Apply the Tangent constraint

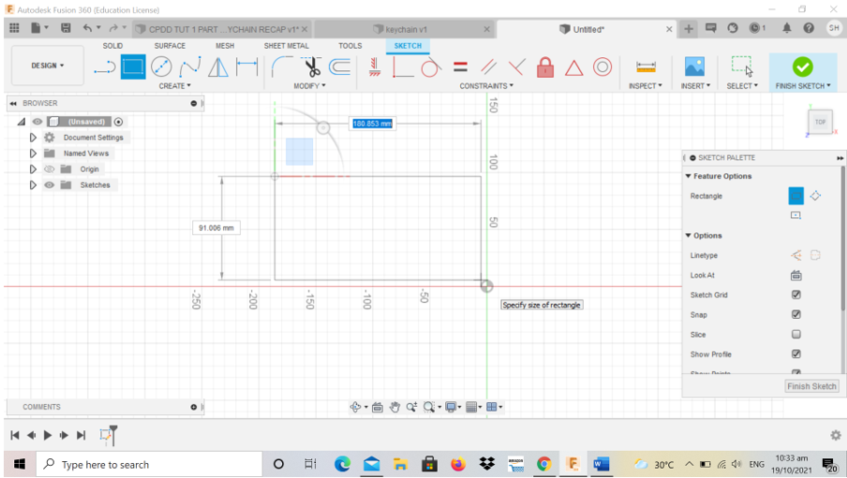point(430,67)
